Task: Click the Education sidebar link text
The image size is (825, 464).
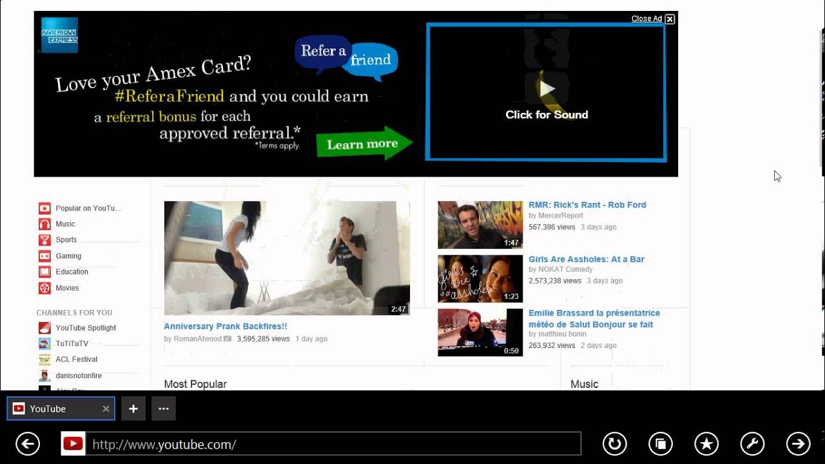Action: coord(72,272)
